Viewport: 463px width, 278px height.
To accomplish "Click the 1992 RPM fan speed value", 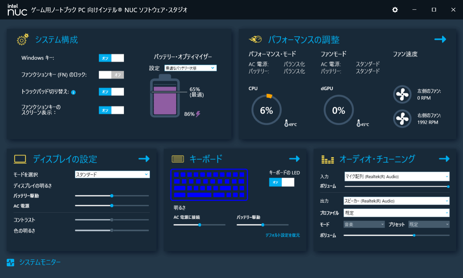I will click(428, 122).
